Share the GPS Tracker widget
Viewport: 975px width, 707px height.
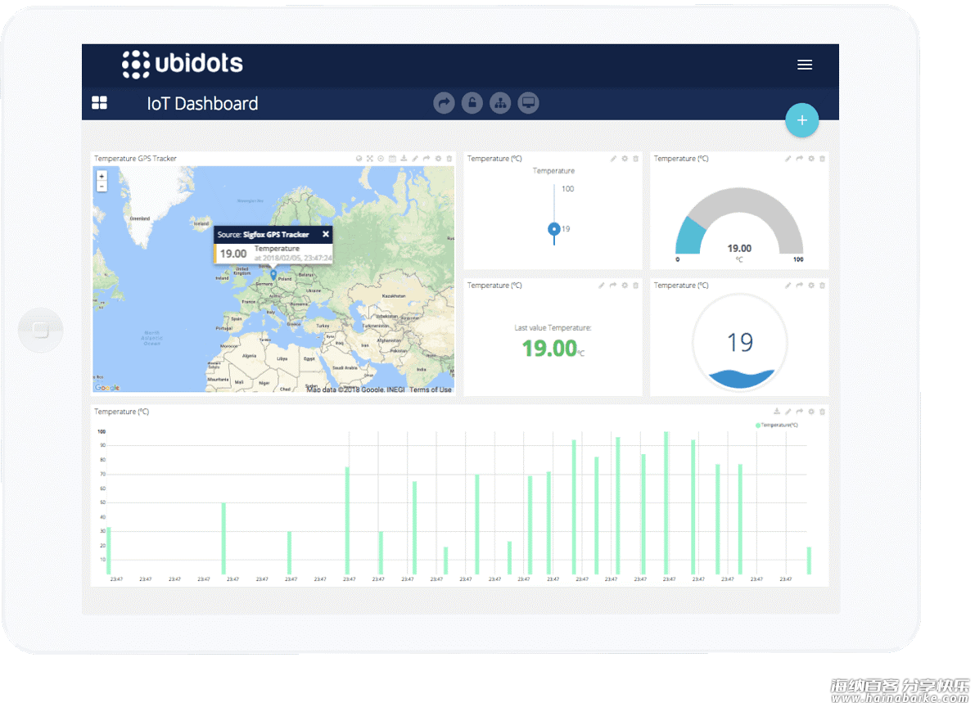pyautogui.click(x=427, y=159)
